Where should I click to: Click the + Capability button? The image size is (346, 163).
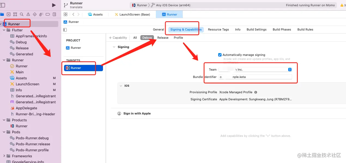pos(118,38)
